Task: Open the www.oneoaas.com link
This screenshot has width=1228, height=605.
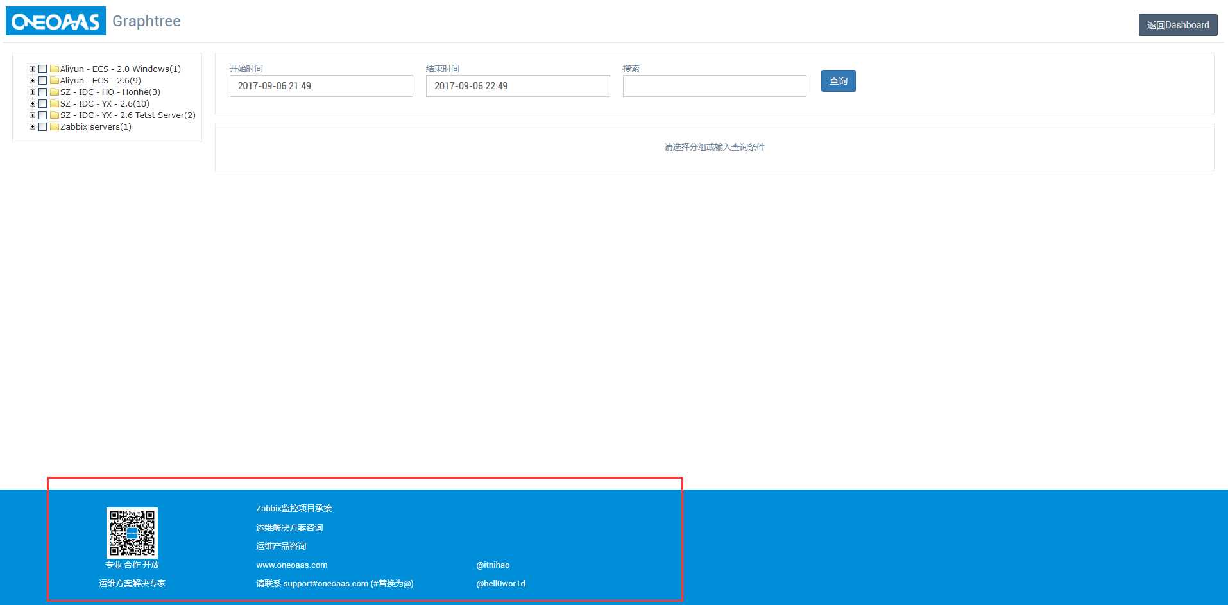Action: [292, 565]
